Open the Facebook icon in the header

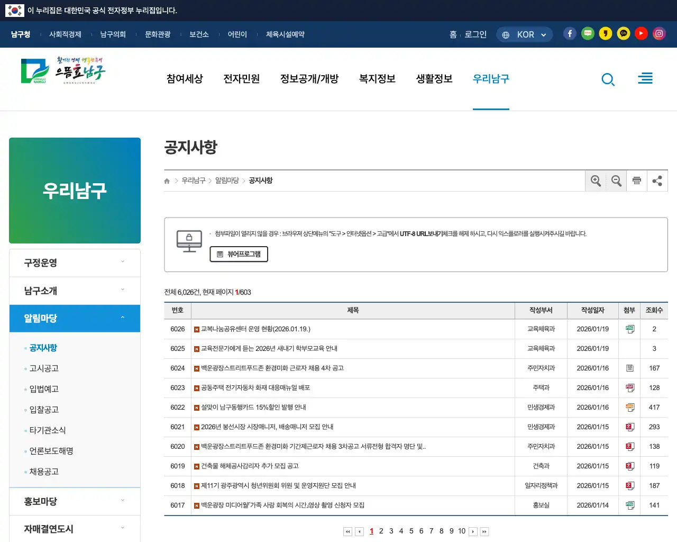(x=570, y=33)
